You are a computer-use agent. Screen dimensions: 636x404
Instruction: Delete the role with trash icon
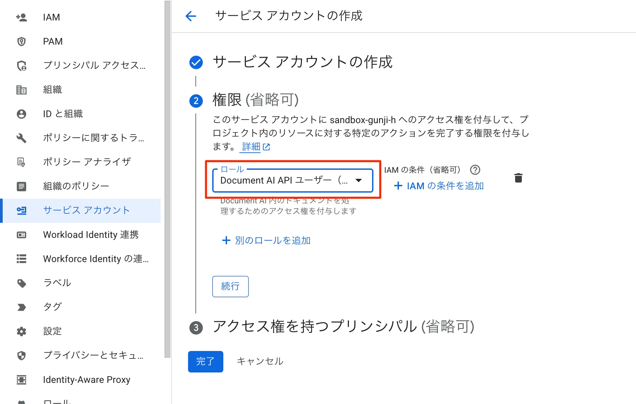tap(518, 178)
